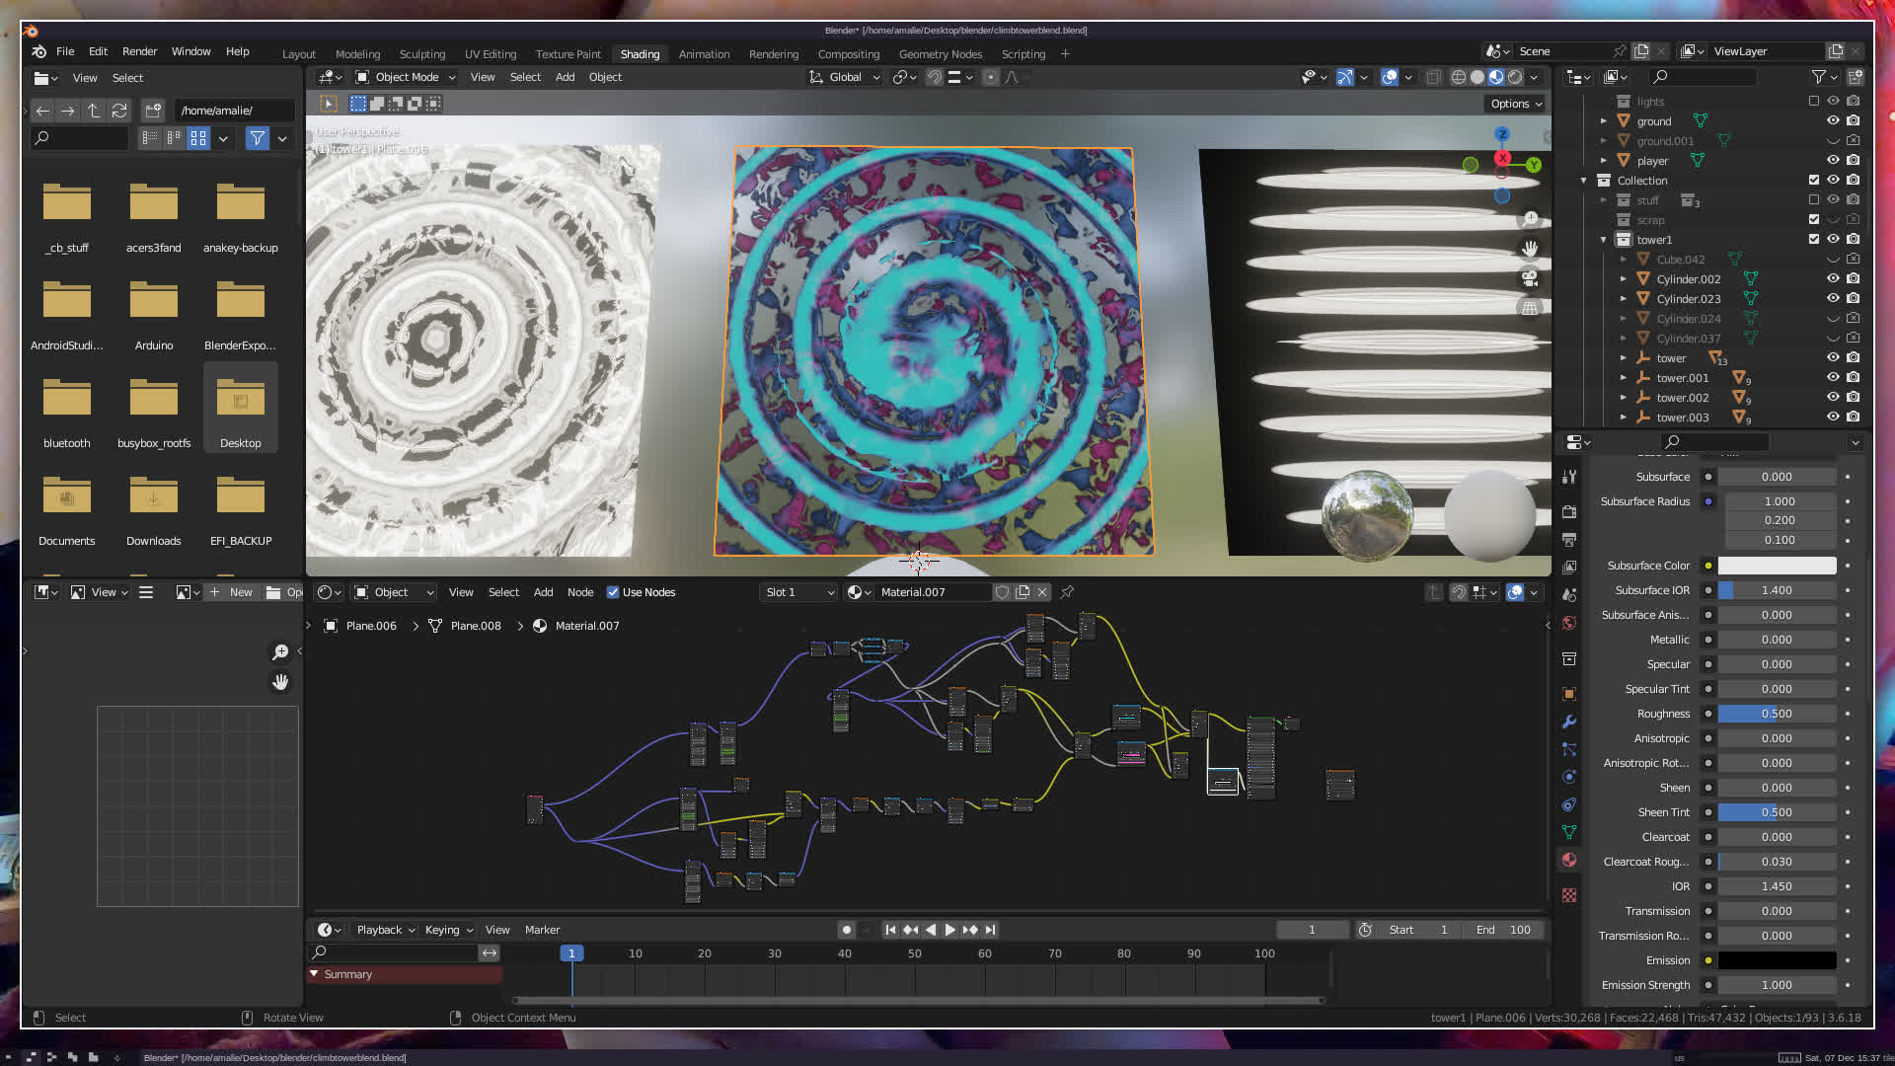Screen dimensions: 1895x1066
Task: Open the Slot 1 dropdown
Action: click(x=799, y=592)
